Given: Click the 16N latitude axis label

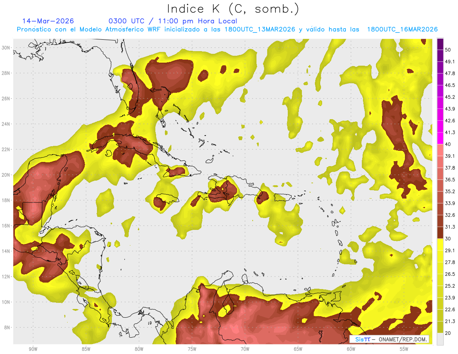Looking at the screenshot, I should 6,226.
